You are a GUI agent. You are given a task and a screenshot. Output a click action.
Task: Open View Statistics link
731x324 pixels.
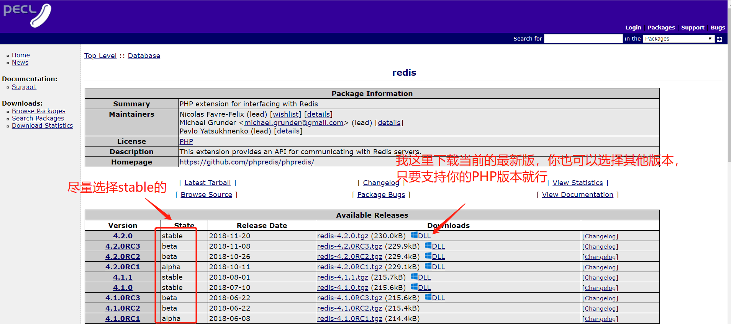point(578,183)
